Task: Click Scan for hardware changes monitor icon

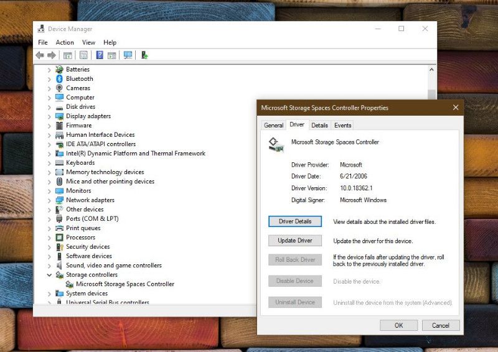Action: point(128,55)
